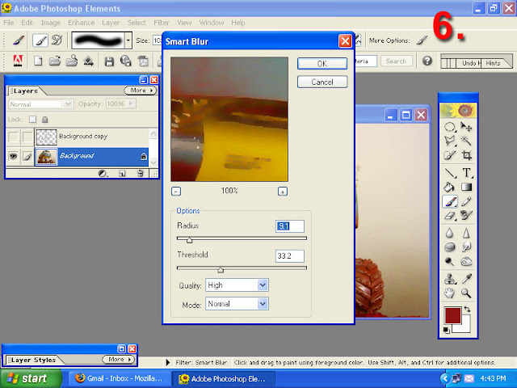The width and height of the screenshot is (517, 388).
Task: Open the Layer menu
Action: (x=111, y=23)
